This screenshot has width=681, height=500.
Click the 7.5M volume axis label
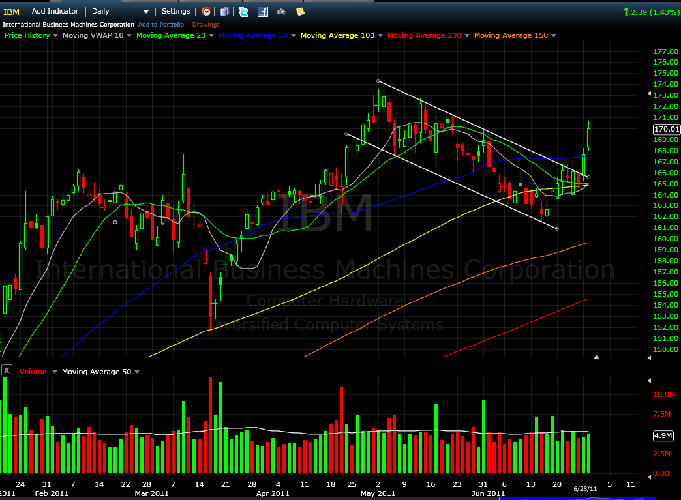662,414
